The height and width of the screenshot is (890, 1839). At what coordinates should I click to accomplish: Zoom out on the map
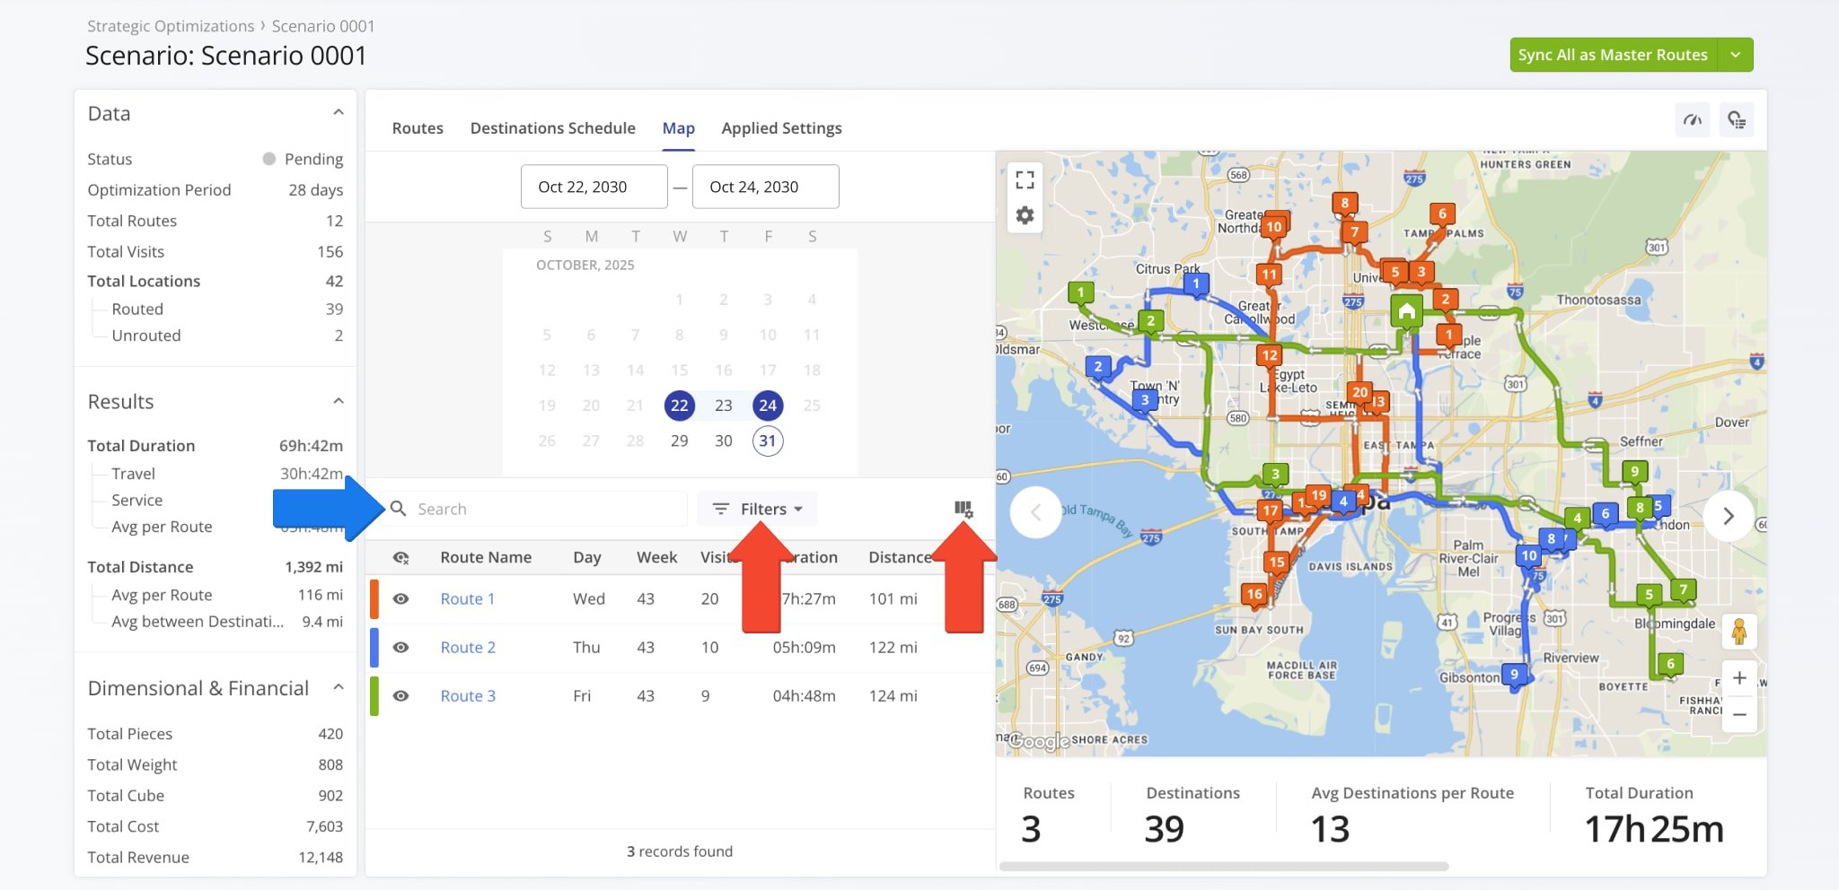point(1739,715)
